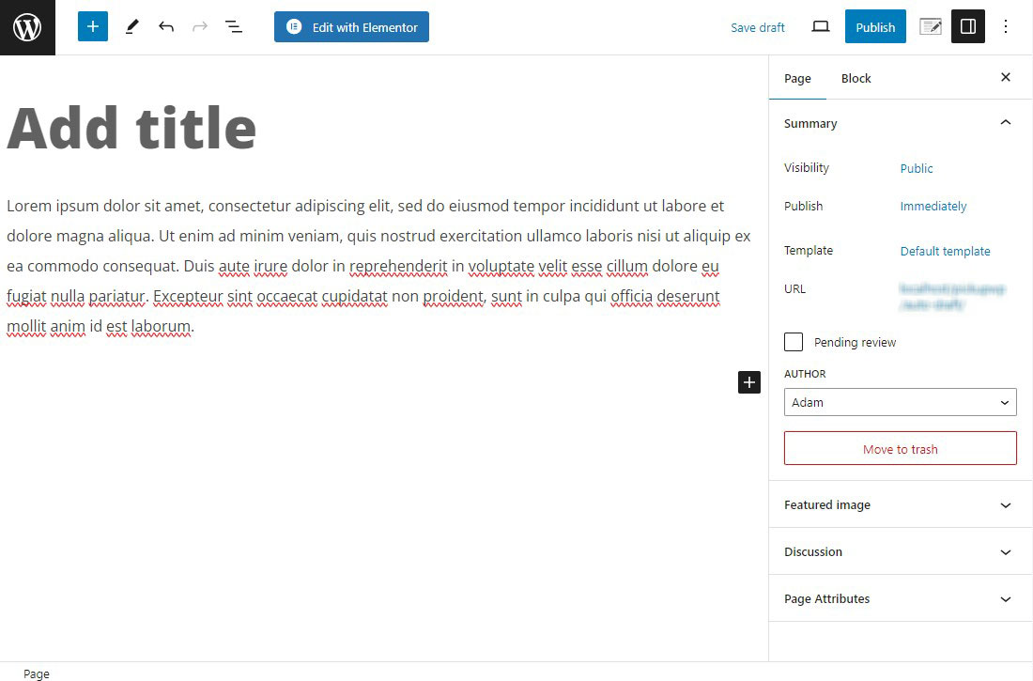Expand the Discussion section
Image resolution: width=1033 pixels, height=681 pixels.
point(900,551)
